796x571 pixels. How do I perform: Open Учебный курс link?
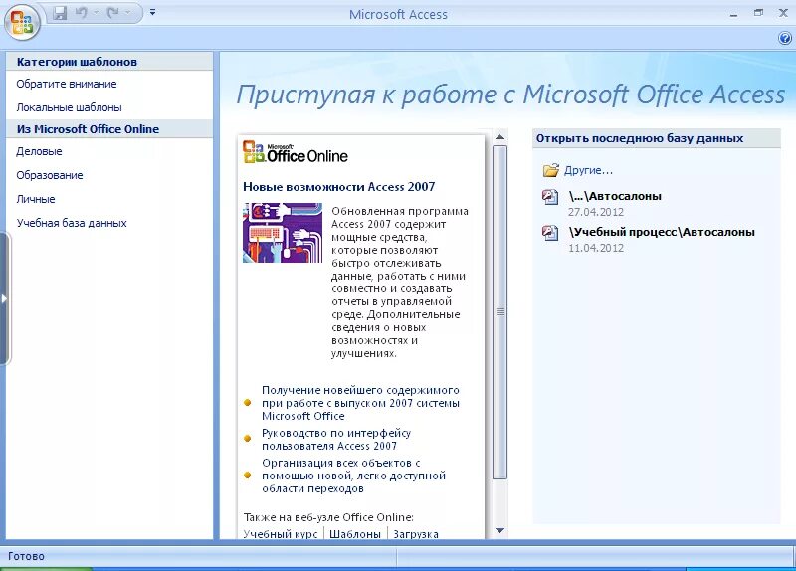(x=281, y=534)
